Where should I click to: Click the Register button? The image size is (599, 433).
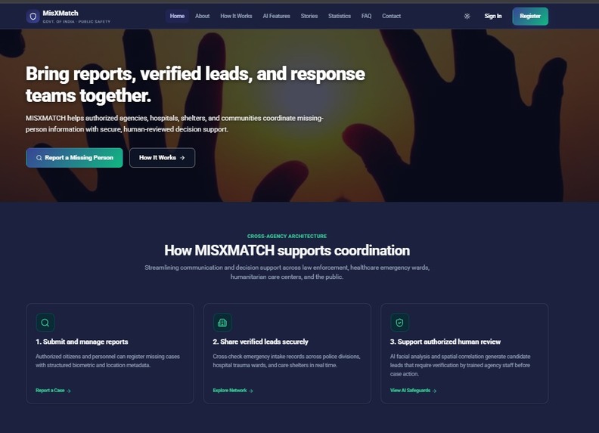click(530, 17)
